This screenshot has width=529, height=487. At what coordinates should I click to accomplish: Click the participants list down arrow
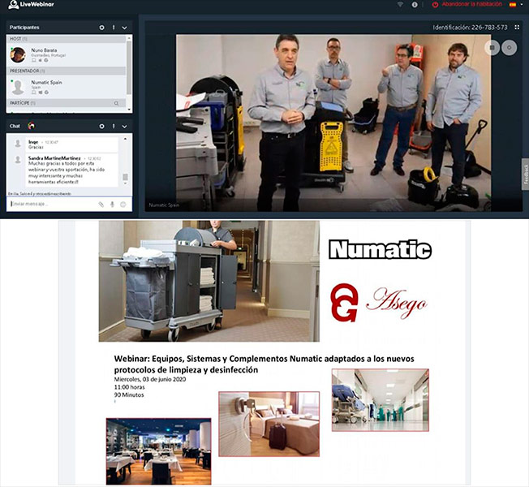coord(129,110)
